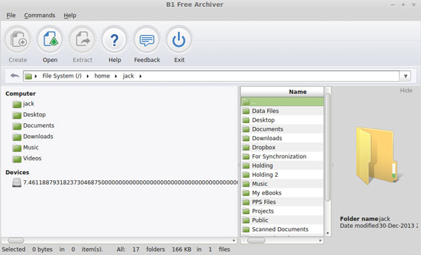Screen dimensions: 421x255
Task: Select the Holding 2 folder
Action: coord(282,175)
